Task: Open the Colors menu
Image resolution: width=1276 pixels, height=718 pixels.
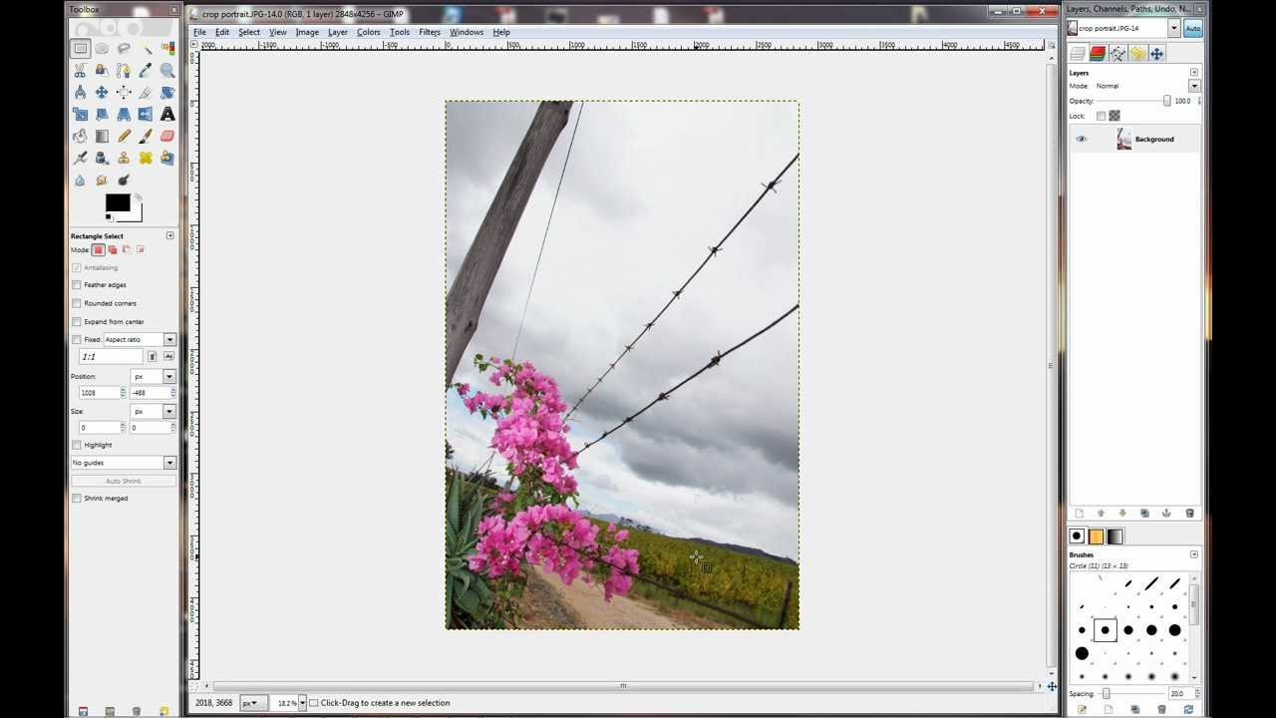Action: coord(369,32)
